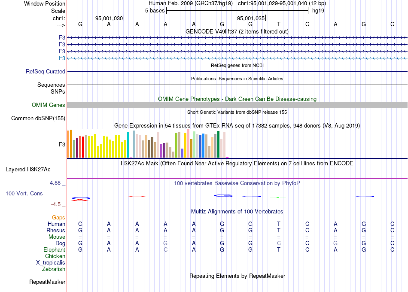Click the Rhesus species label
The height and width of the screenshot is (292, 408).
point(56,230)
